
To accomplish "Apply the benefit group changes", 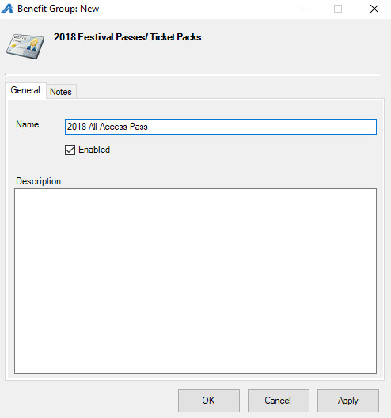I will click(x=347, y=401).
